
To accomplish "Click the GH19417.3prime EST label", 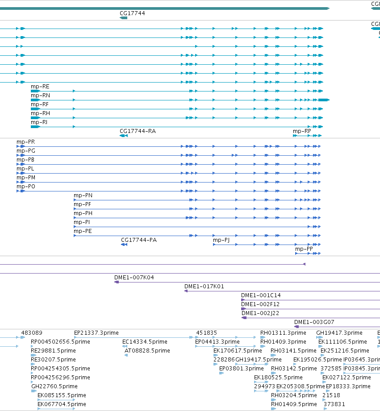I will tap(339, 332).
